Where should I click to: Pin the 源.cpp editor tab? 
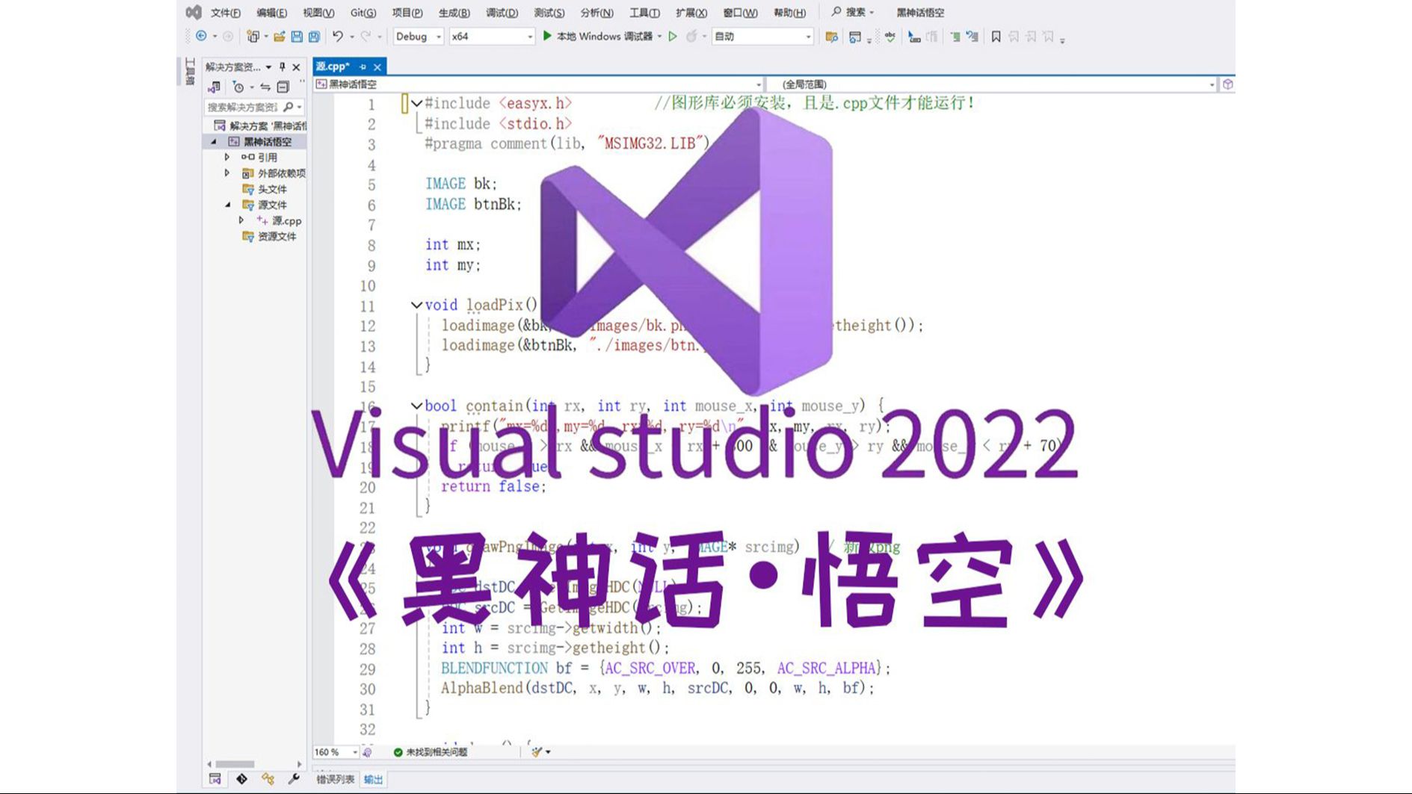[363, 67]
